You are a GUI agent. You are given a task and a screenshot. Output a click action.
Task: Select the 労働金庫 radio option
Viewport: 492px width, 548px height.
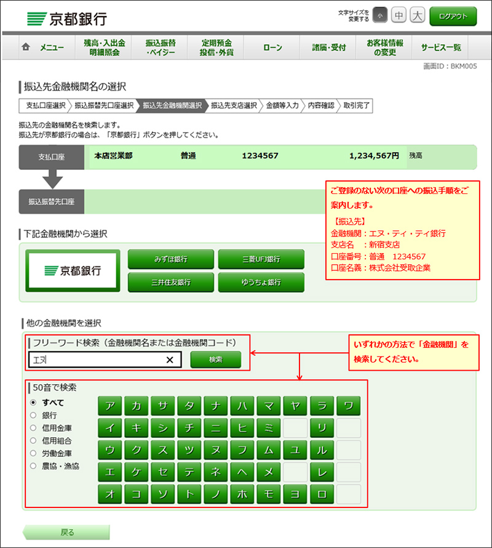(x=33, y=453)
